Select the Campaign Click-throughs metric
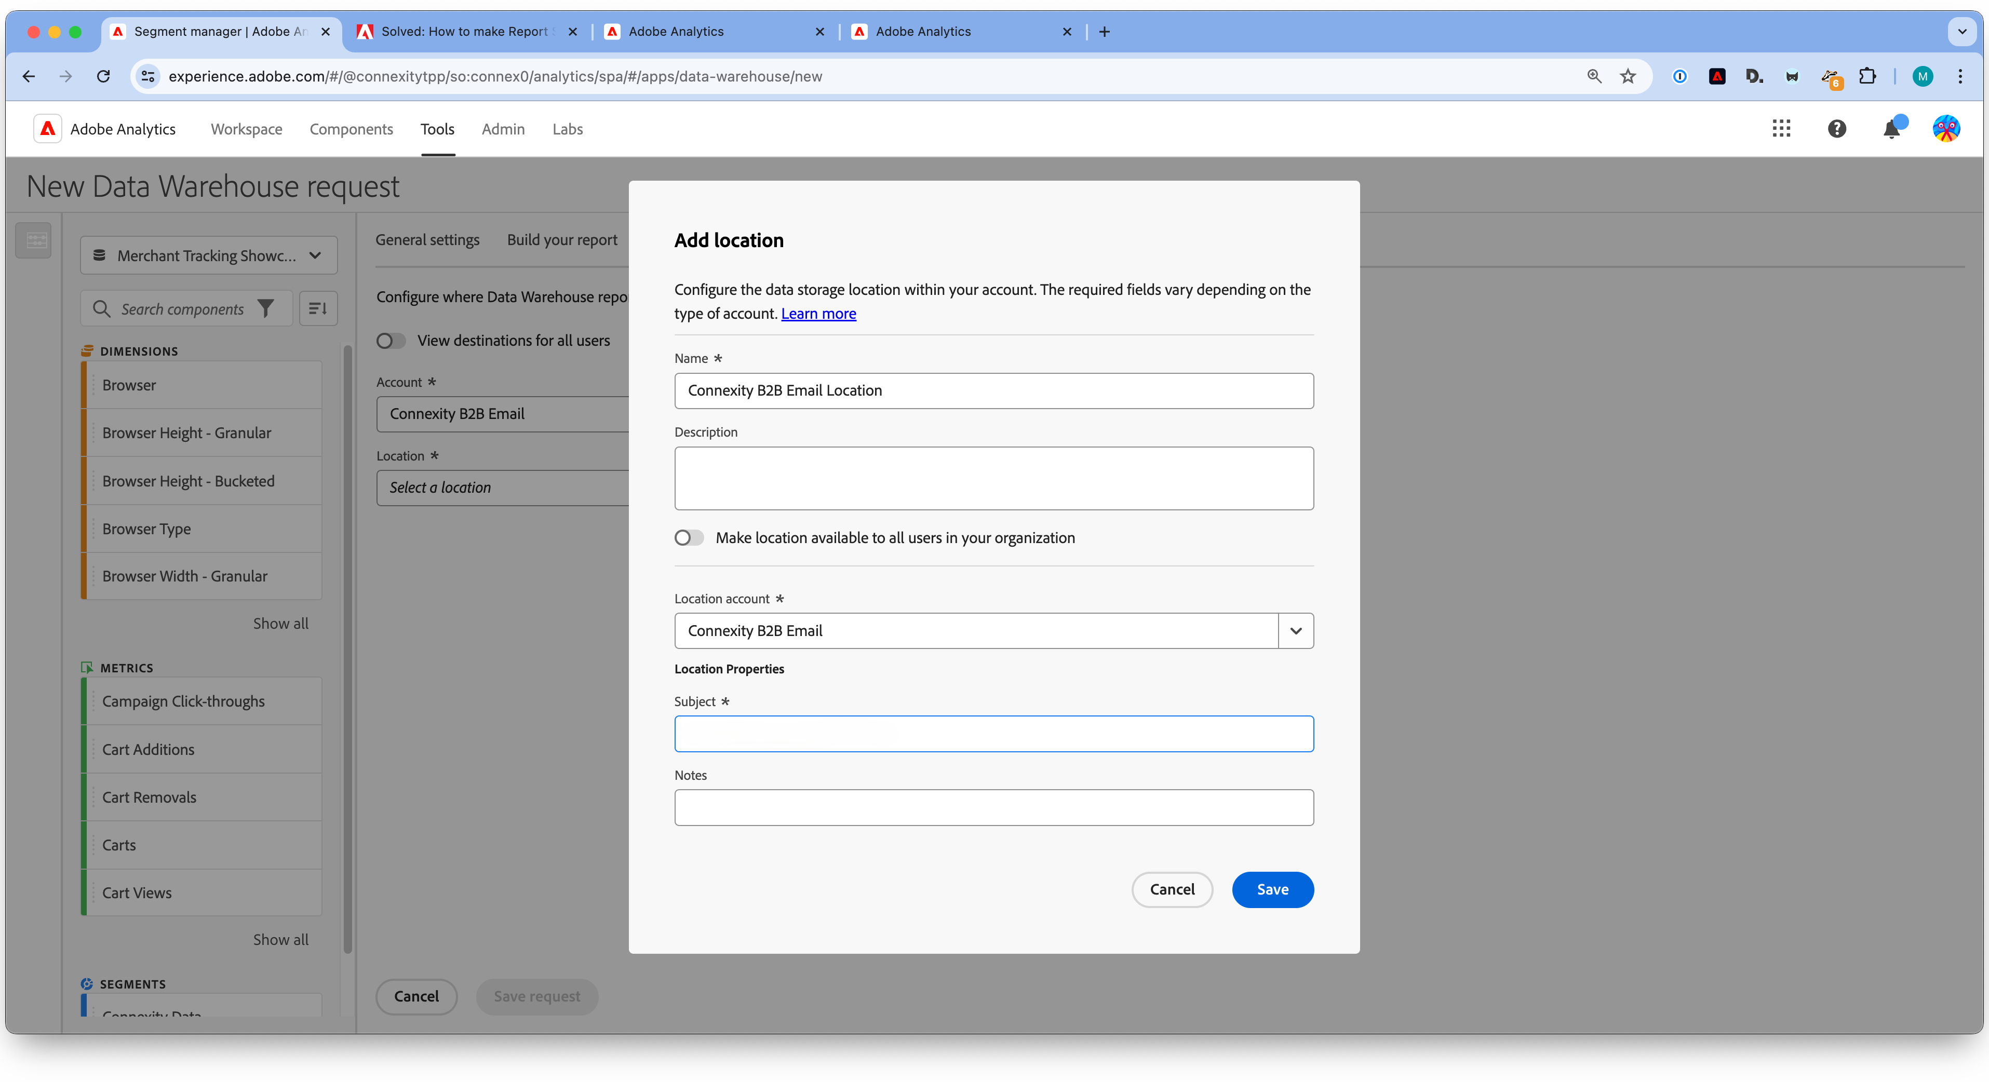 201,701
